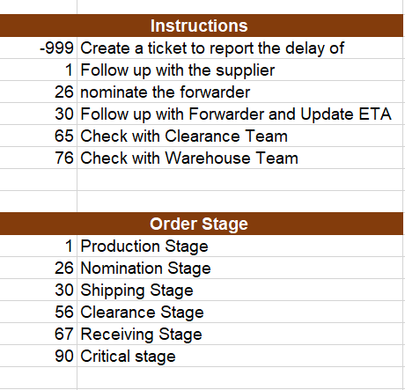Viewport: 405px width, 390px height.
Task: Click the number 90 cell
Action: [x=39, y=356]
